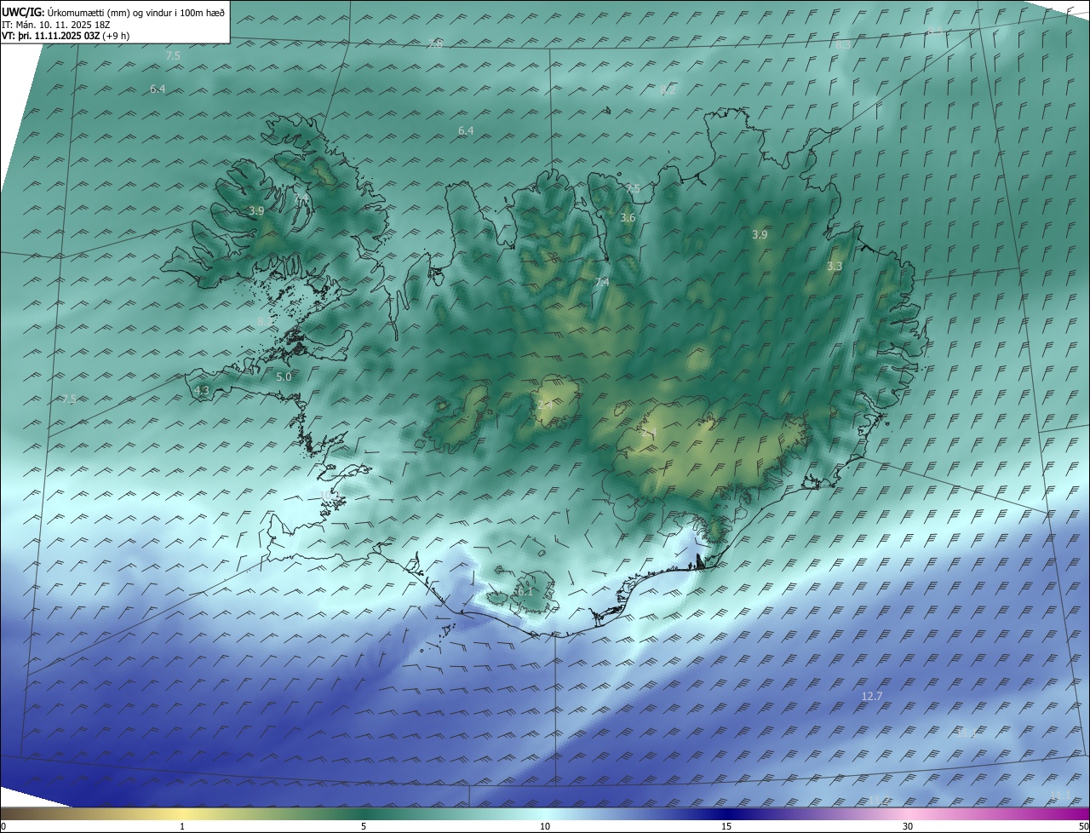Click the color scale tick label 0
Image resolution: width=1090 pixels, height=833 pixels.
[x=3, y=826]
